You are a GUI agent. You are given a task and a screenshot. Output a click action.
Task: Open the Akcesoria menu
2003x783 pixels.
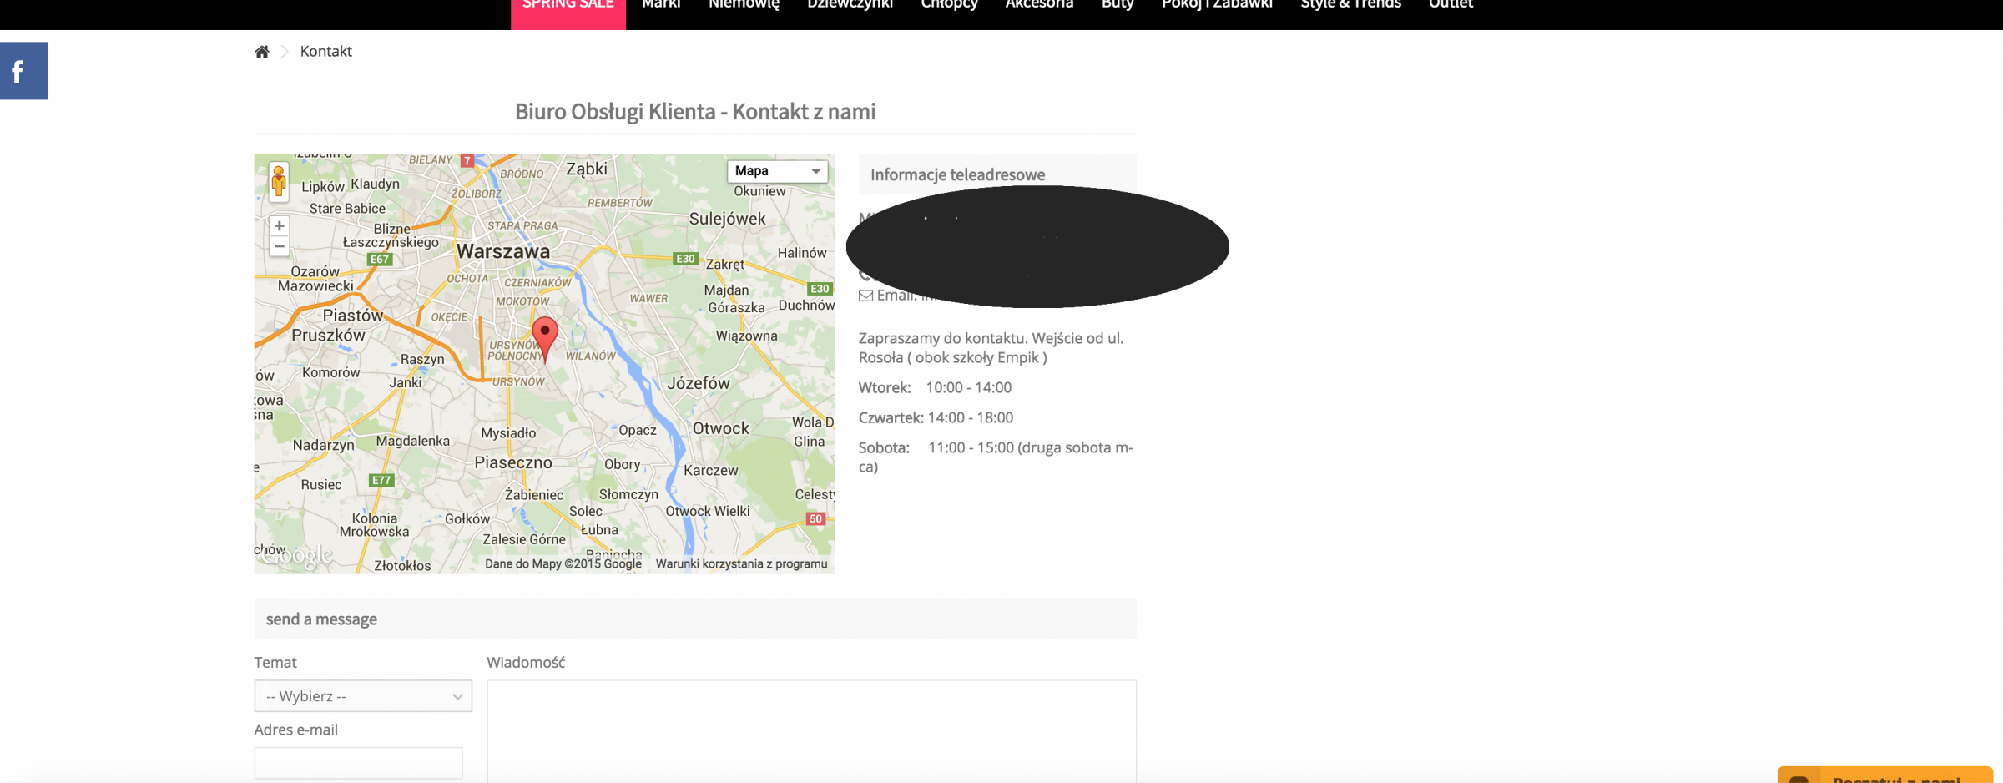coord(1039,5)
